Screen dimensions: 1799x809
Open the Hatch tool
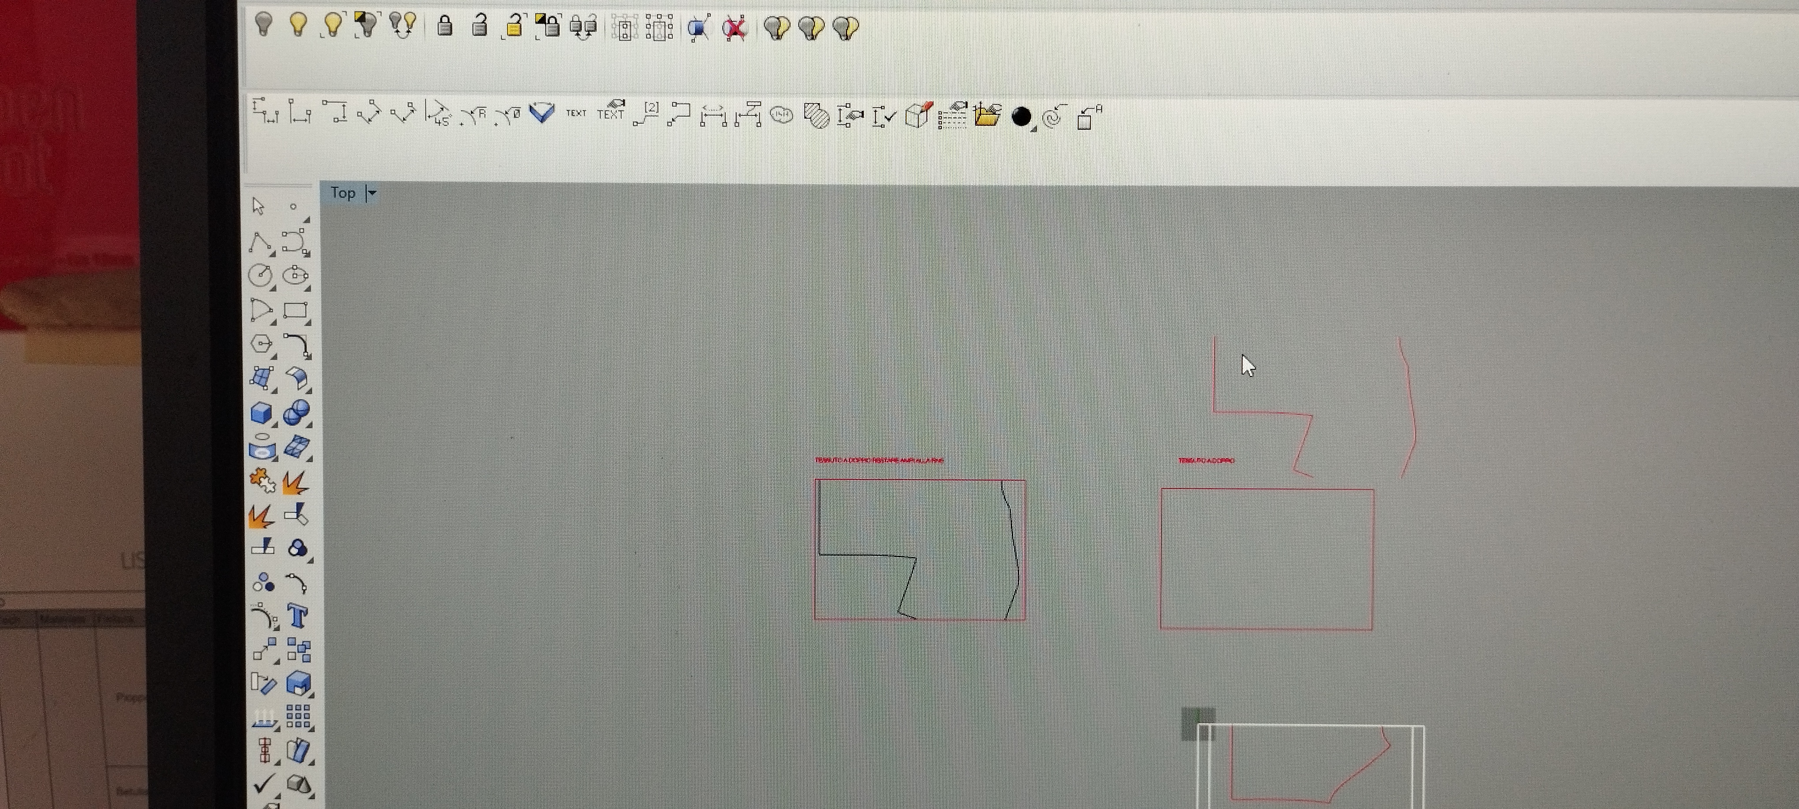(816, 115)
